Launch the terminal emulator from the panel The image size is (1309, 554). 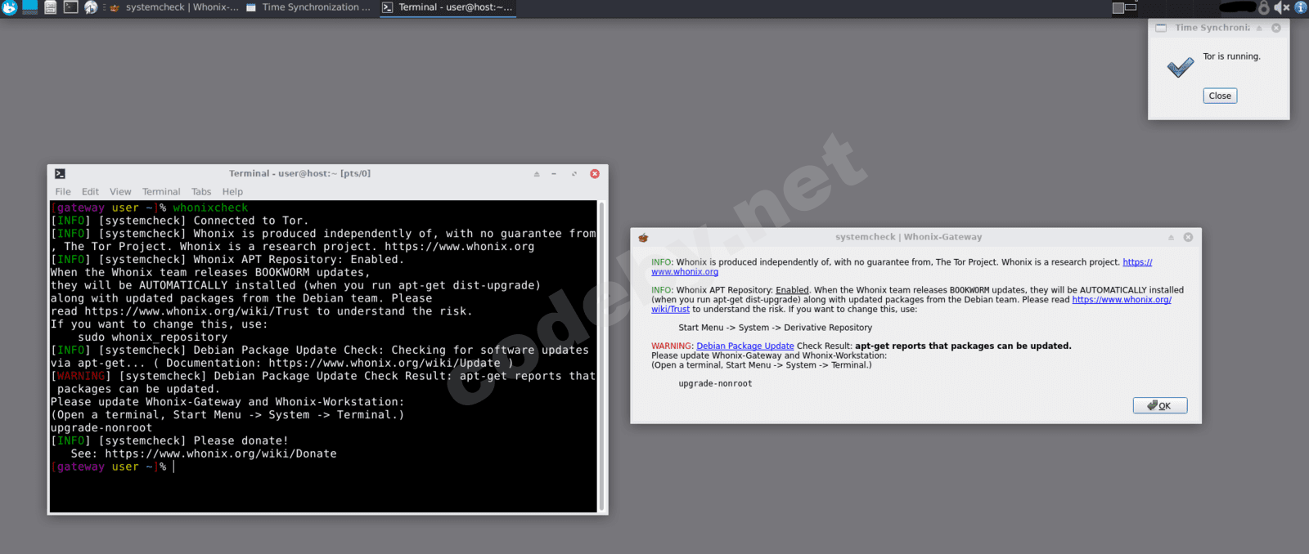pyautogui.click(x=70, y=7)
